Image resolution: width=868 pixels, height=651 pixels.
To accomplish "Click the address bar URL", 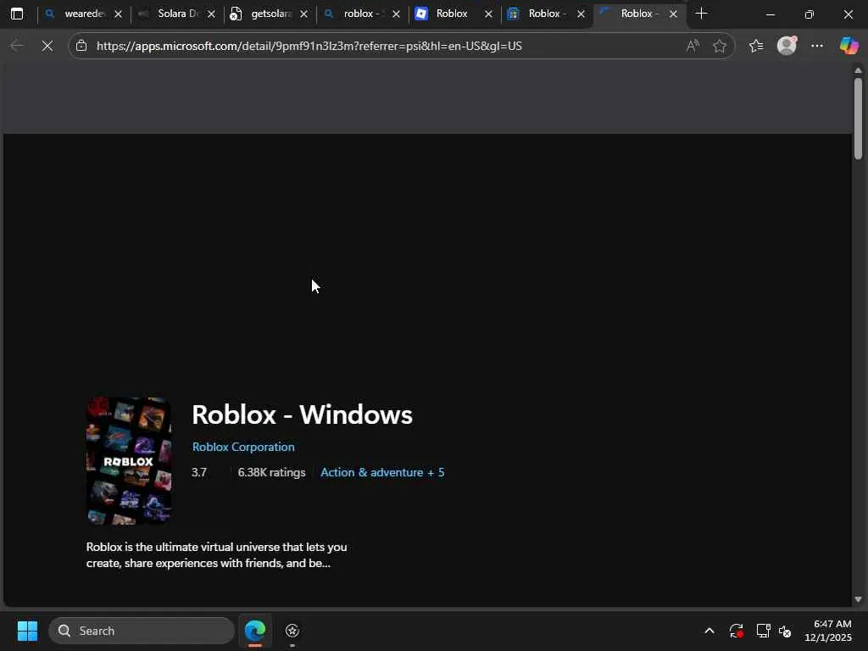I will [309, 46].
